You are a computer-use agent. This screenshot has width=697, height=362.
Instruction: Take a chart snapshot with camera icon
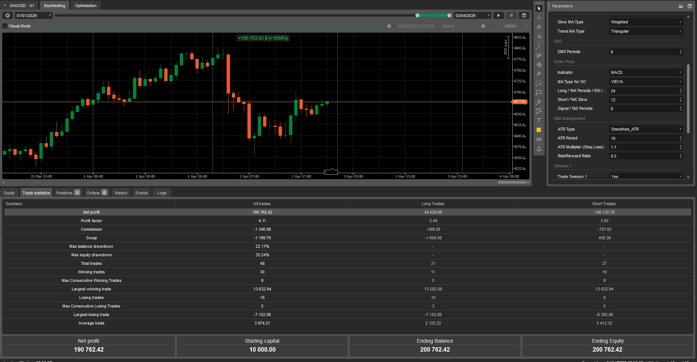539,139
